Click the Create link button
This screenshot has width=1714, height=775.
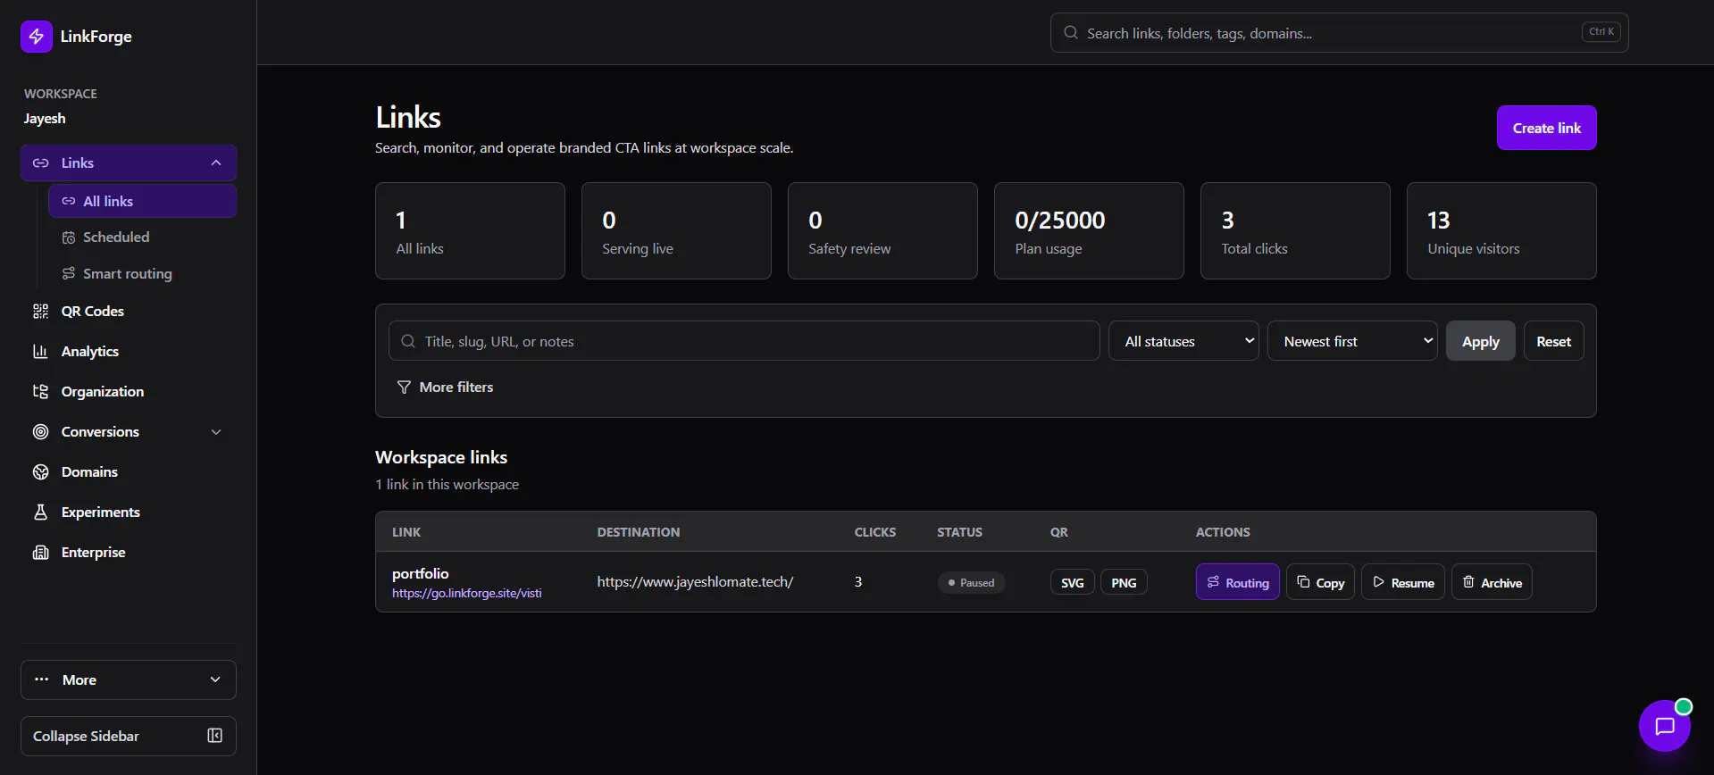coord(1546,128)
